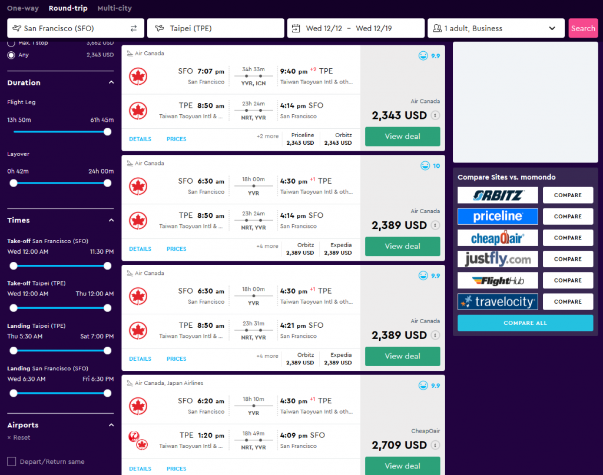Enable the Depart/Return same checkbox

pyautogui.click(x=12, y=461)
